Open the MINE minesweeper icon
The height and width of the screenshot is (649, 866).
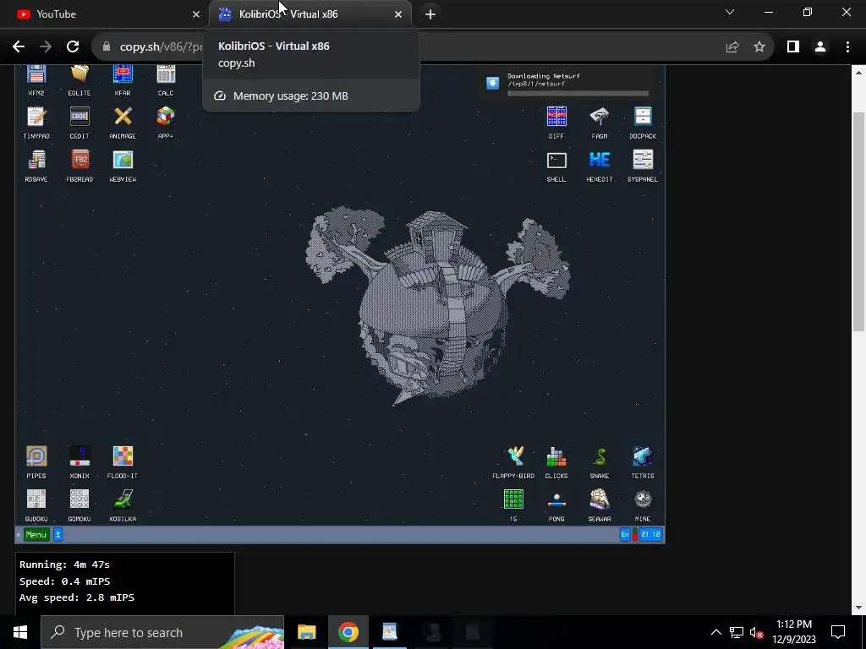click(x=643, y=505)
